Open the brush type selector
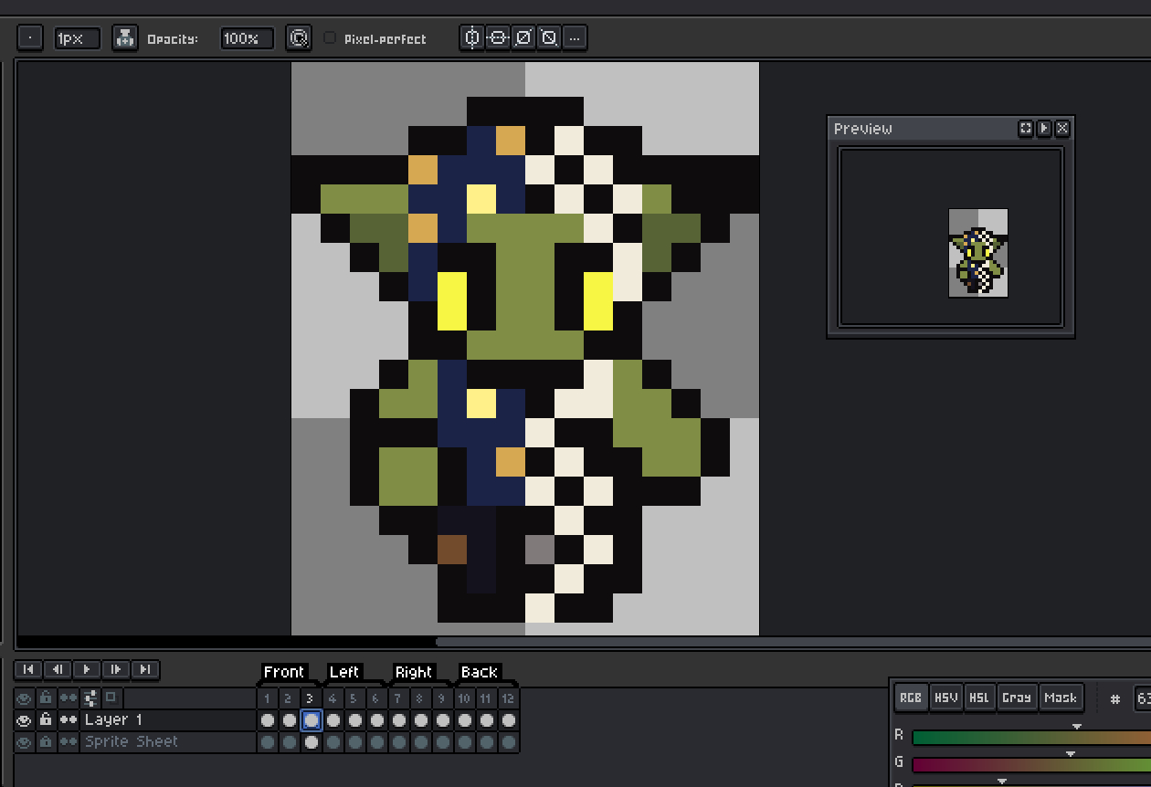 pyautogui.click(x=30, y=38)
